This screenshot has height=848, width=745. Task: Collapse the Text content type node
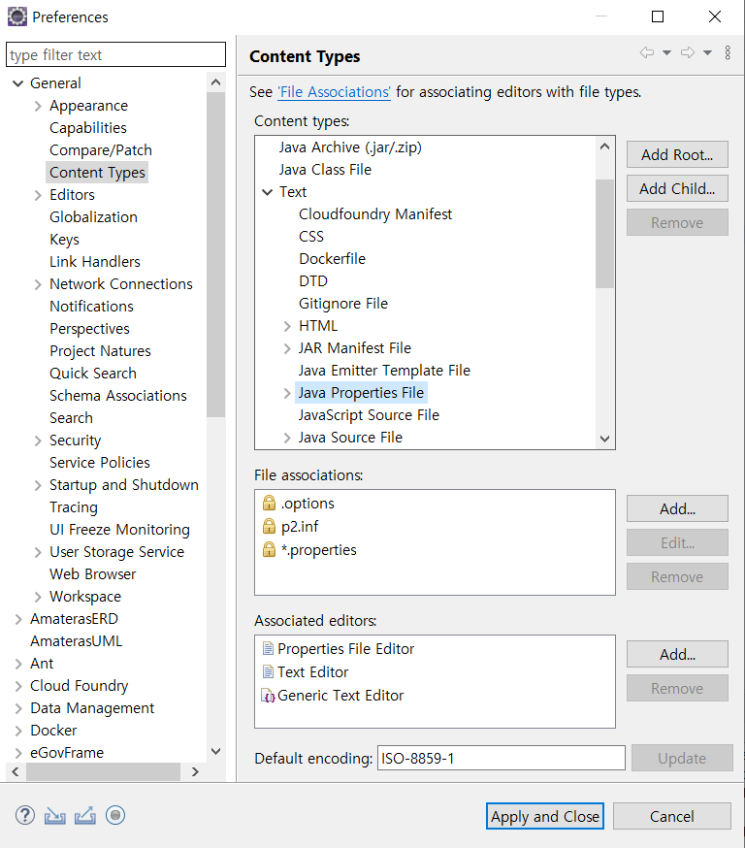267,192
